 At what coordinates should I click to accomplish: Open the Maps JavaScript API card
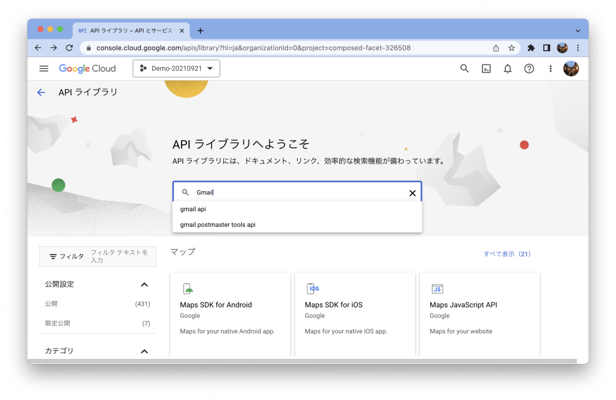coord(480,315)
